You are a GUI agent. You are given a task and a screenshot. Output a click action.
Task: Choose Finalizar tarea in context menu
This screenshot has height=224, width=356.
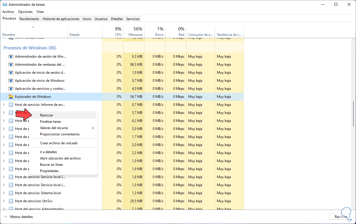click(x=64, y=122)
